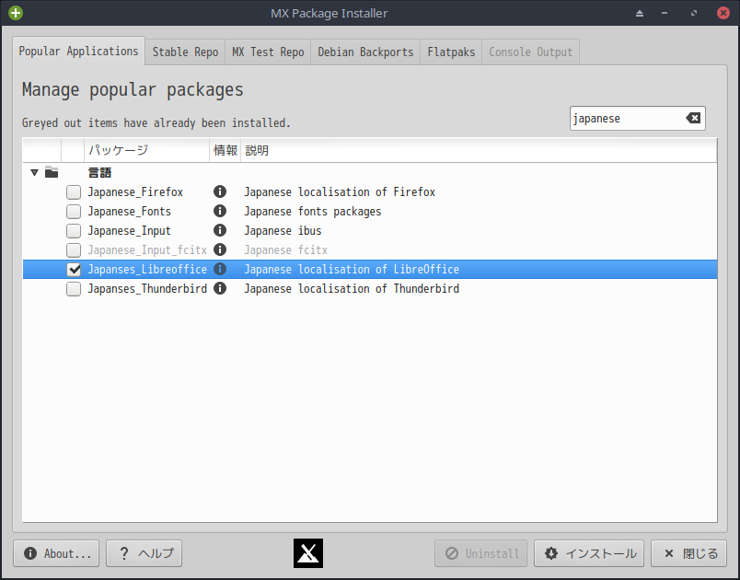
Task: Select the Japanese_Fonts package name
Action: click(x=129, y=212)
